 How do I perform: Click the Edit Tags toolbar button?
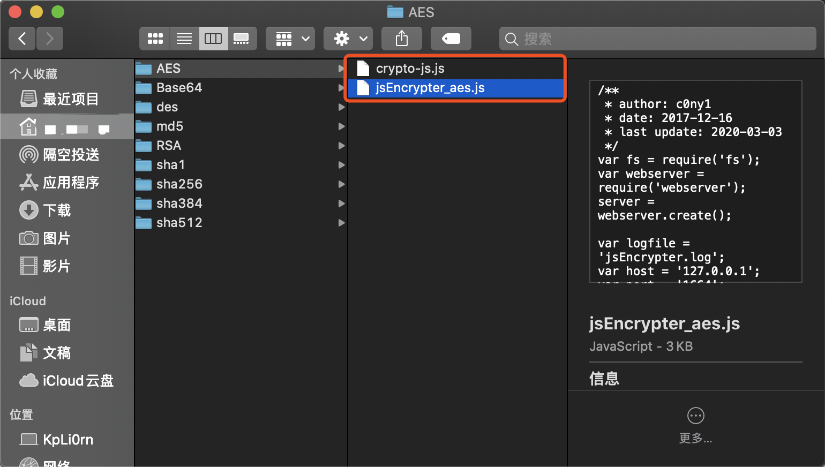pyautogui.click(x=451, y=39)
